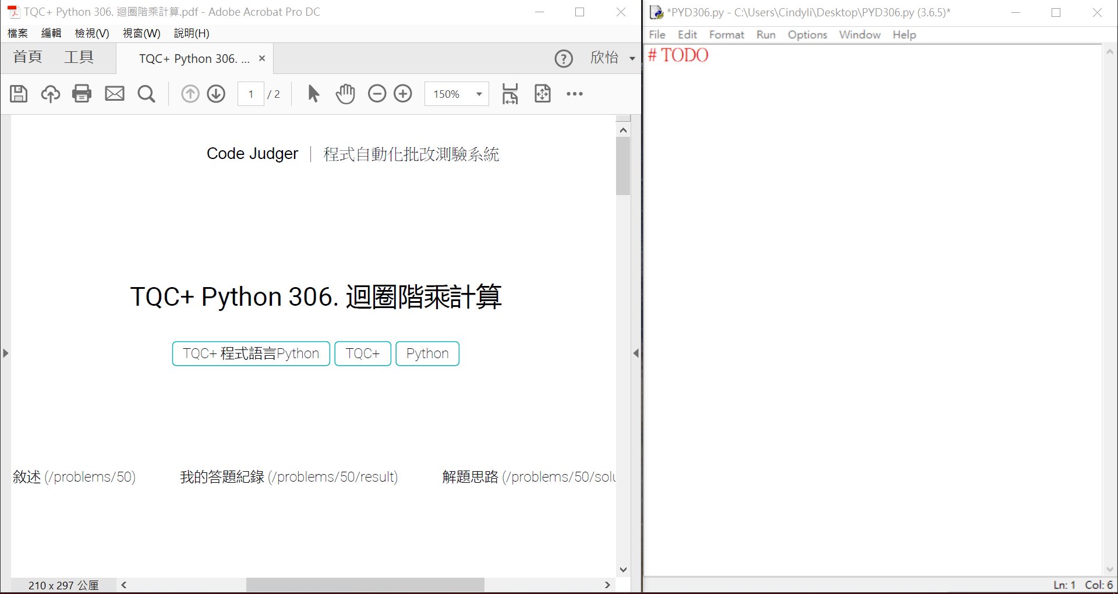The width and height of the screenshot is (1118, 594).
Task: Click the zoom in plus icon
Action: click(x=403, y=94)
